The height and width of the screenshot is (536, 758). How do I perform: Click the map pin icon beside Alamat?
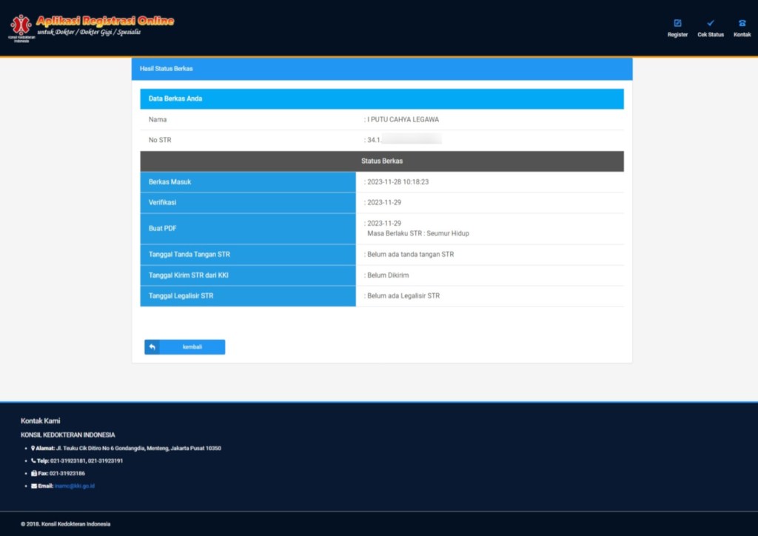33,448
